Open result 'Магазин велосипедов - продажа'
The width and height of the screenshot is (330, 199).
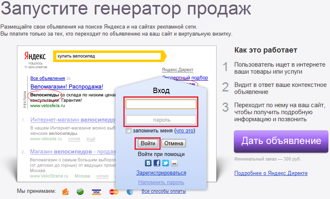[73, 151]
